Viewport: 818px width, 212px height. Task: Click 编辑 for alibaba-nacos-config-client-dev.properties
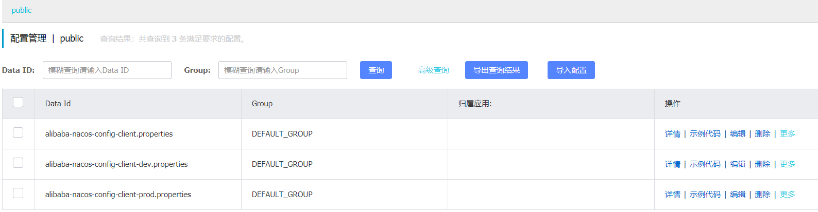tap(738, 164)
